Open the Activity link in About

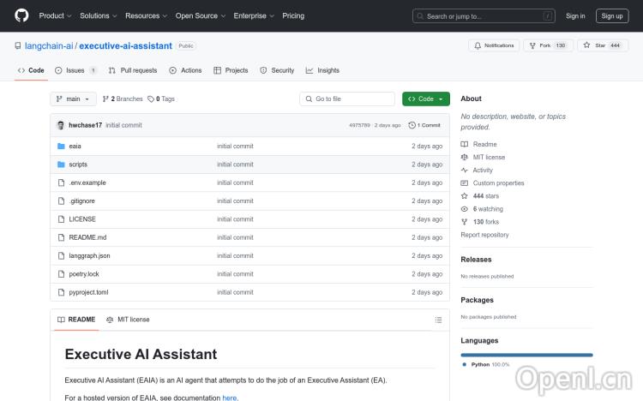click(483, 171)
